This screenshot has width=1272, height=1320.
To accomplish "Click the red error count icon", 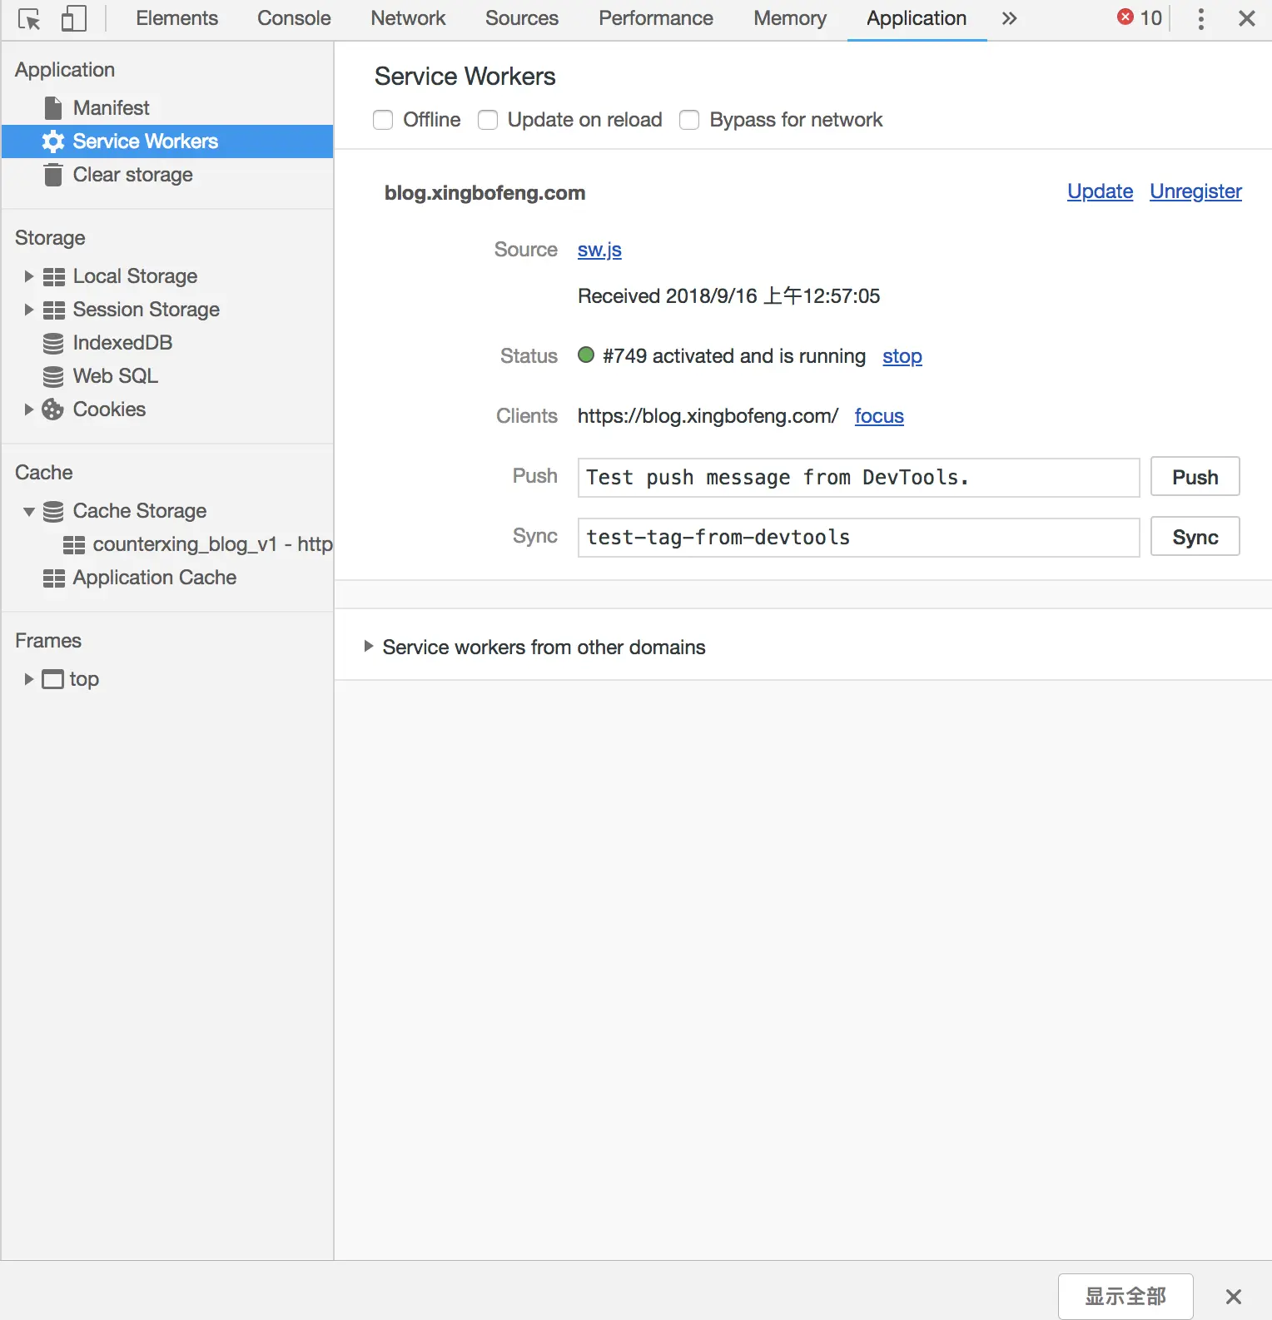I will [x=1125, y=17].
